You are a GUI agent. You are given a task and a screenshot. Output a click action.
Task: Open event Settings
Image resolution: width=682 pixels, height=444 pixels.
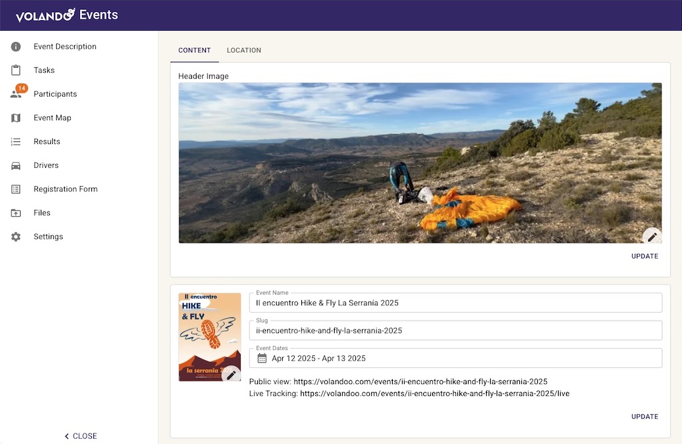click(x=48, y=236)
